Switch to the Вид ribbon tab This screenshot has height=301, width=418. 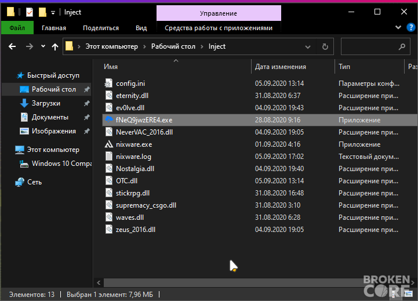tap(141, 28)
